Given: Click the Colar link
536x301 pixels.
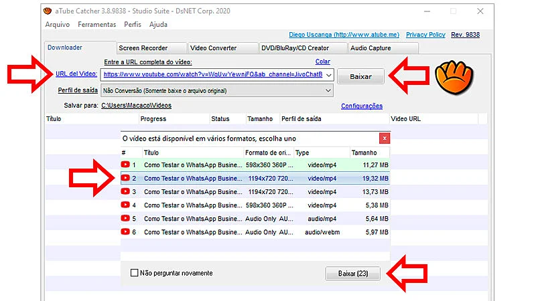Looking at the screenshot, I should (x=322, y=62).
